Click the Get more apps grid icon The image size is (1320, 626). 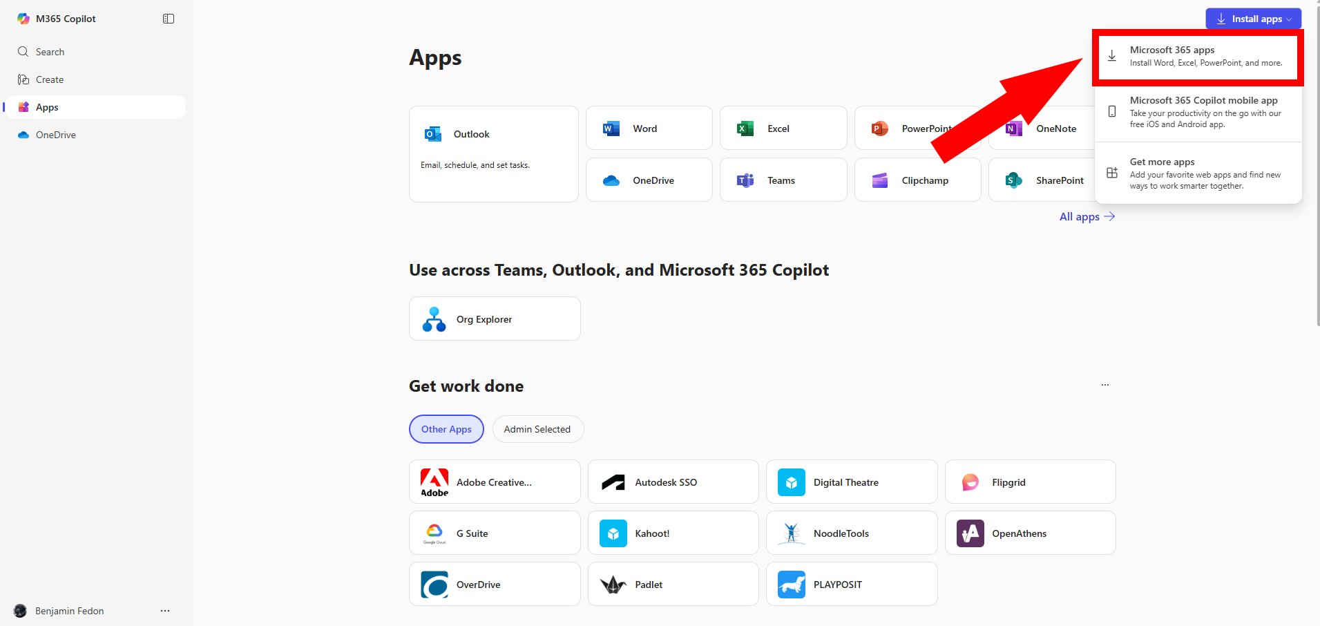click(x=1112, y=173)
